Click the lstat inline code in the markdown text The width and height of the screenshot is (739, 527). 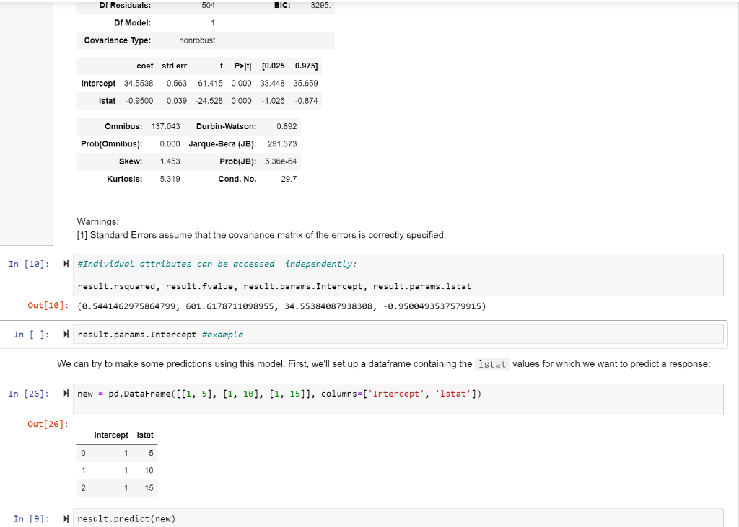coord(492,364)
